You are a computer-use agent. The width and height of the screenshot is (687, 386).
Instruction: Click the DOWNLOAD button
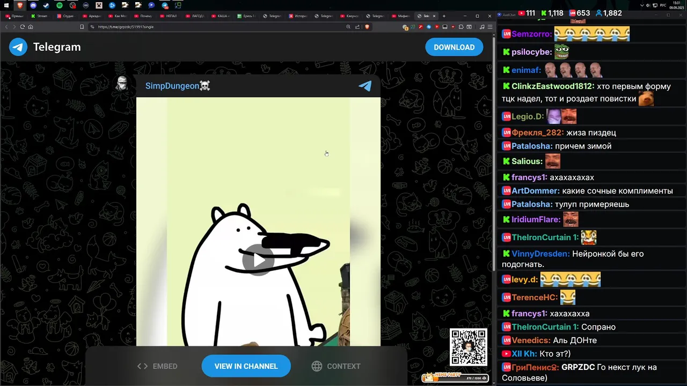454,47
